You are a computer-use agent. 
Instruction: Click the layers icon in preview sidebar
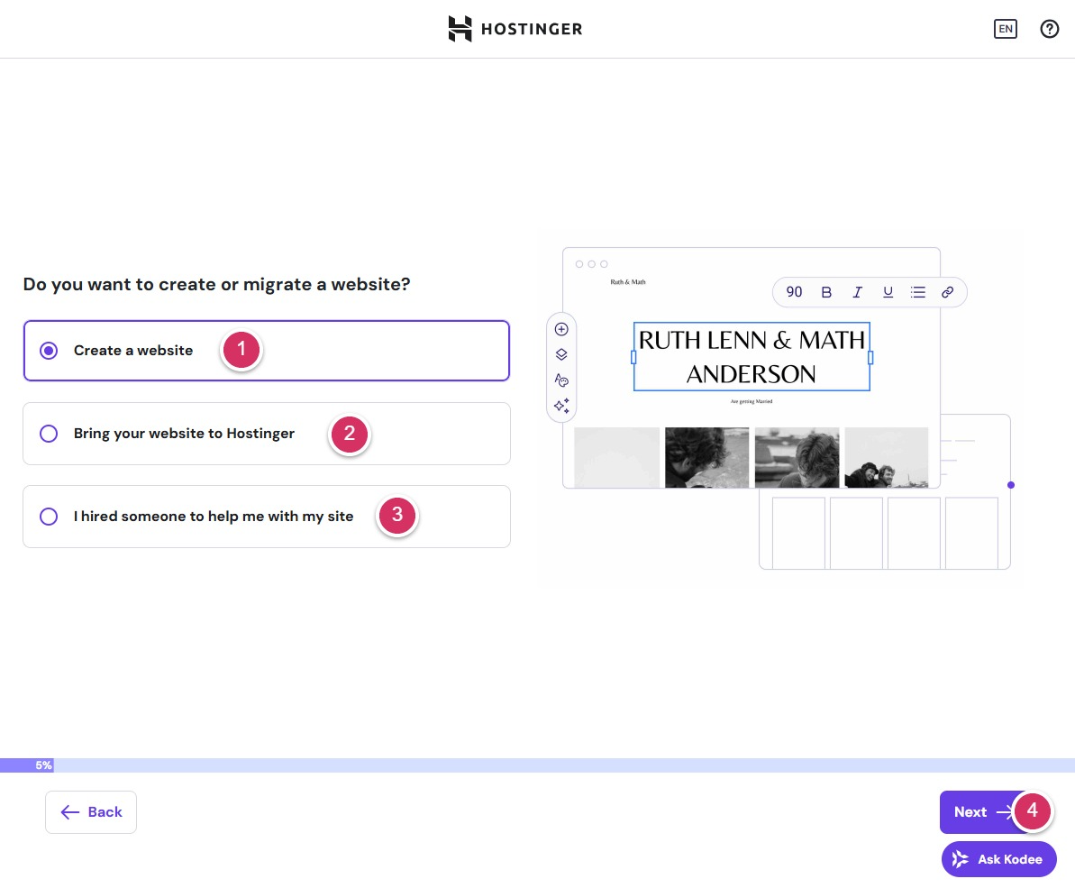[x=561, y=354]
